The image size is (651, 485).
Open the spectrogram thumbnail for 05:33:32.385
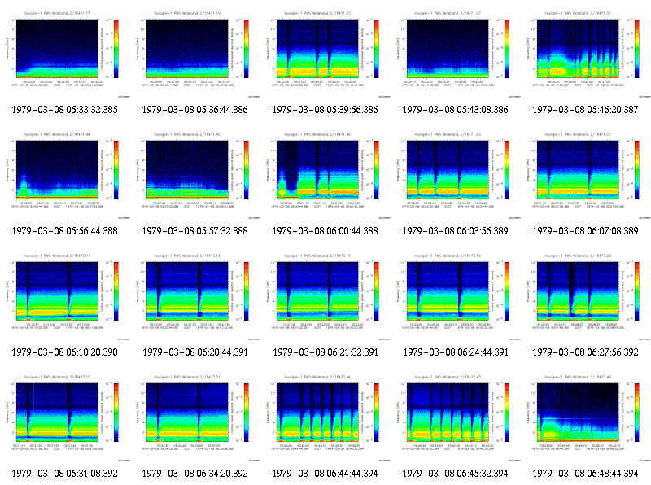point(65,53)
